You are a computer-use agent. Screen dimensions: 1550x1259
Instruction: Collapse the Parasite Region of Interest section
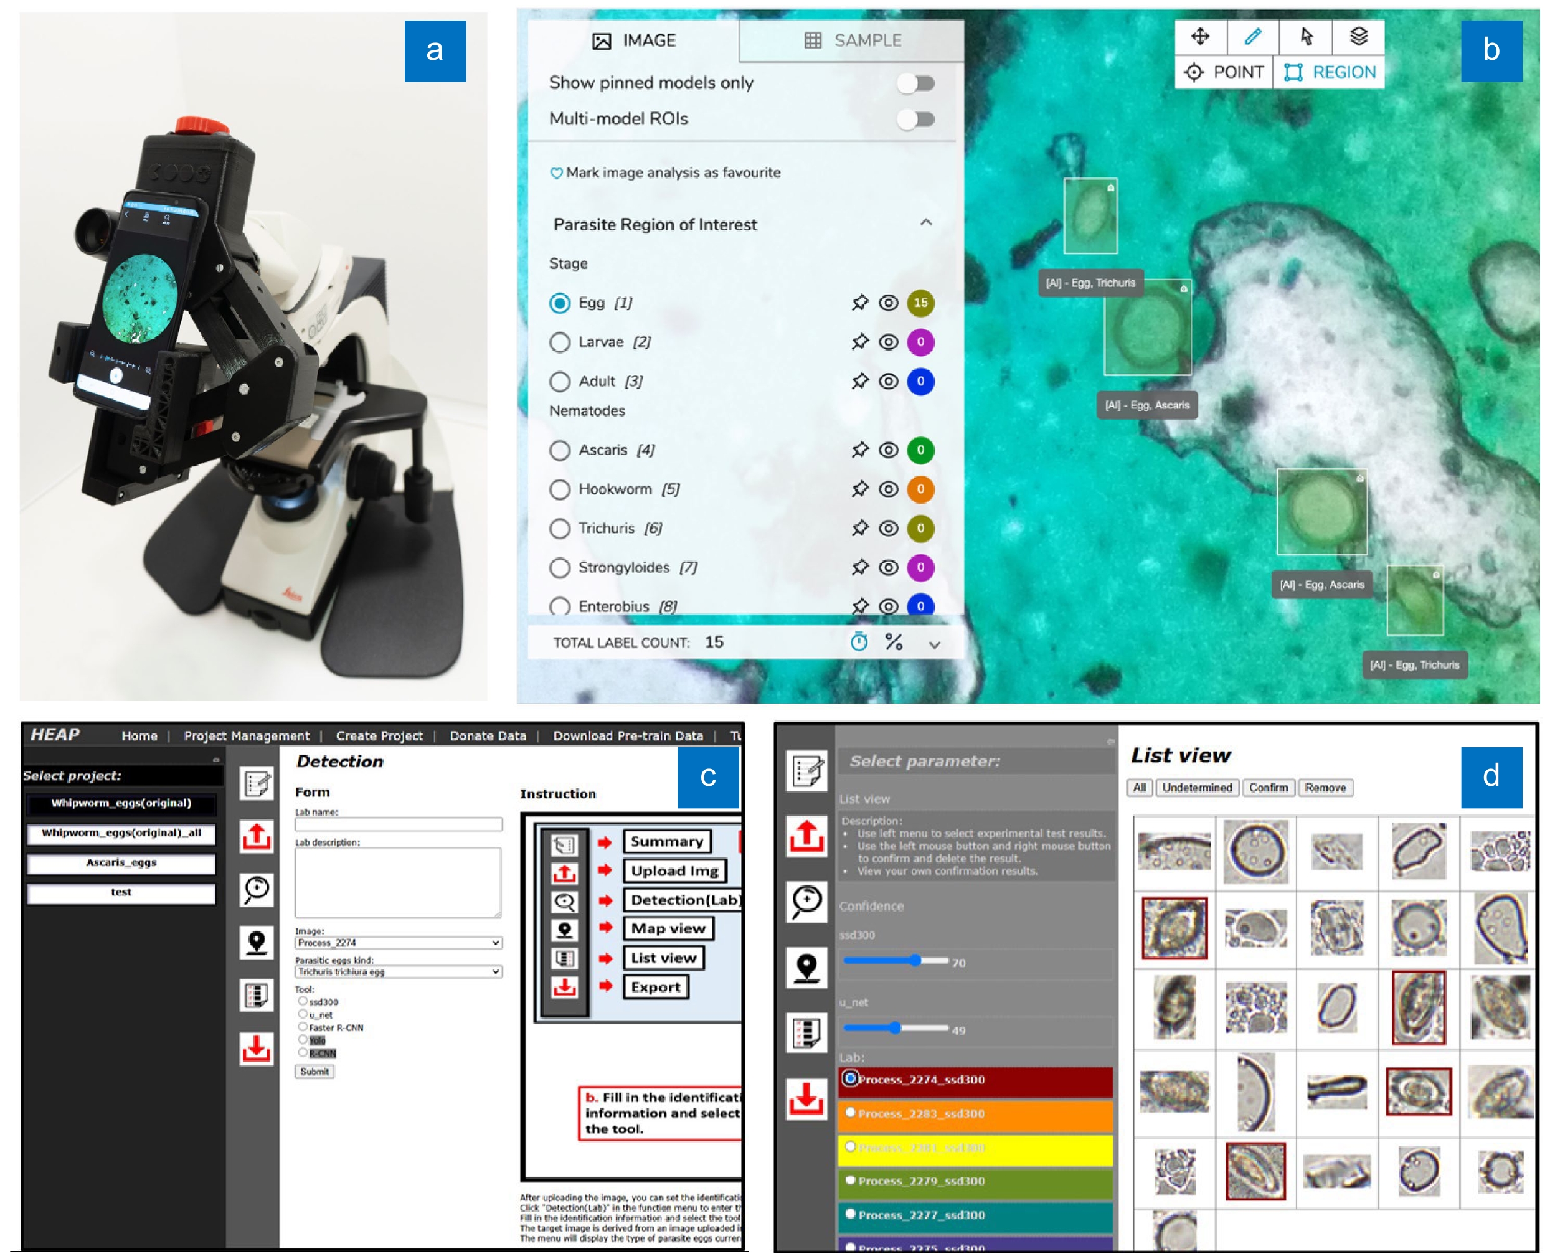pos(926,224)
